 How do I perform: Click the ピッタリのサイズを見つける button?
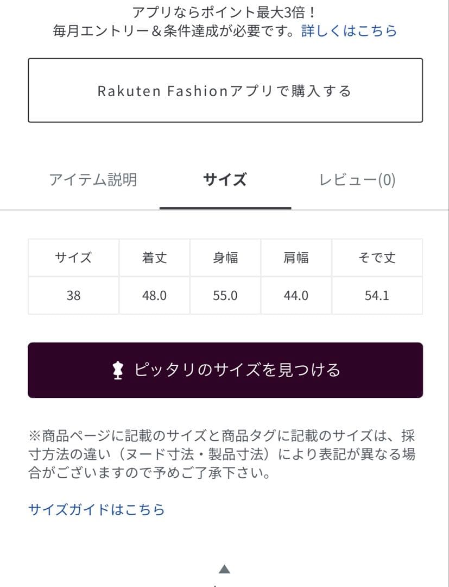click(x=224, y=370)
